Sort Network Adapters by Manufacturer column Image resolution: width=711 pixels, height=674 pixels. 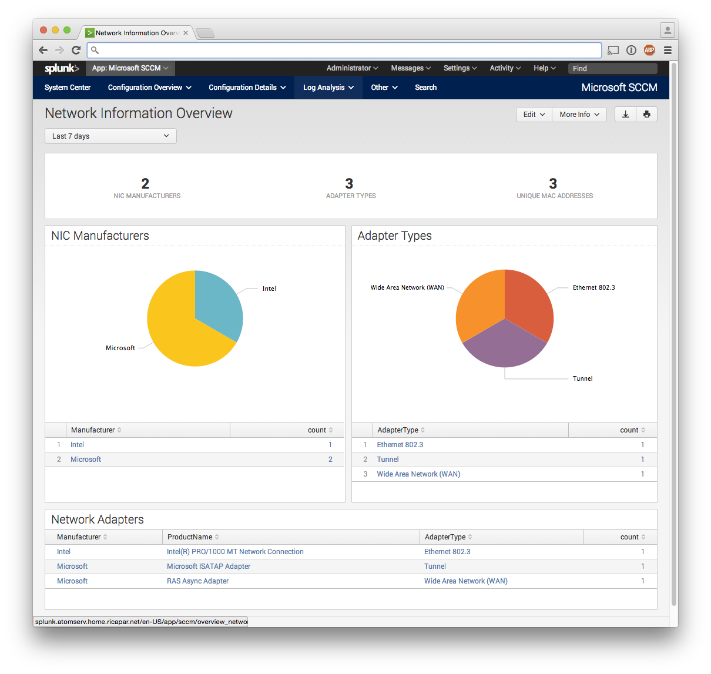(82, 537)
